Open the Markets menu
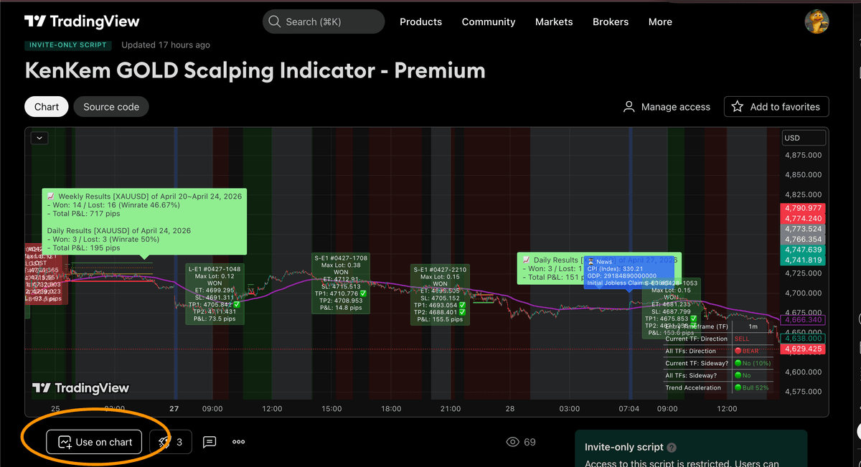The image size is (861, 467). 554,22
